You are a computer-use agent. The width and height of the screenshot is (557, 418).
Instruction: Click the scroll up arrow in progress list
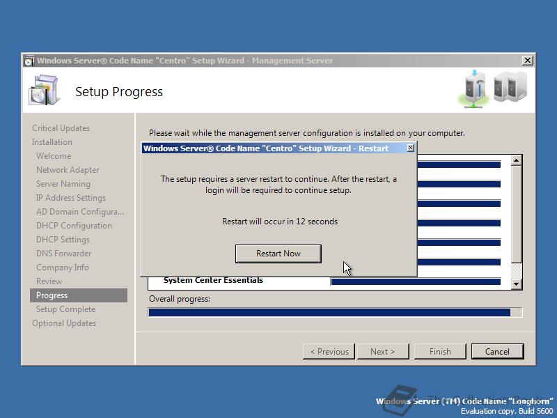pyautogui.click(x=516, y=160)
